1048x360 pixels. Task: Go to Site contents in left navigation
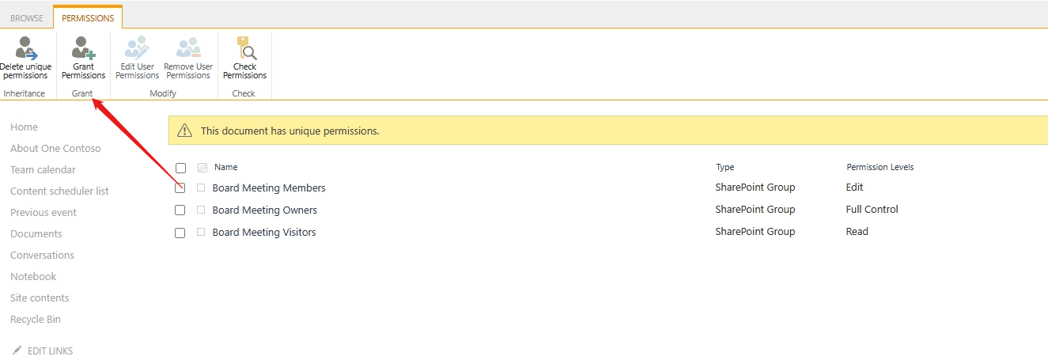coord(40,298)
